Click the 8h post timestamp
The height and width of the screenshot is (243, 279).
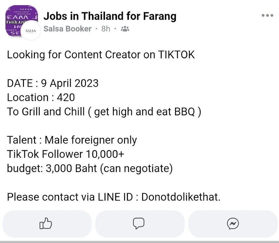[106, 29]
